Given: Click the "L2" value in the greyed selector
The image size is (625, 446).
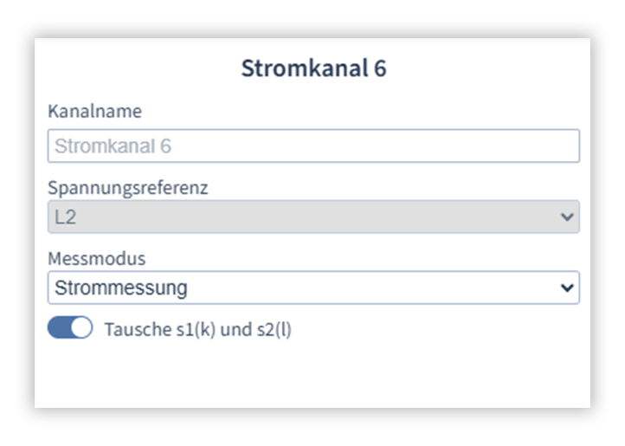Looking at the screenshot, I should click(x=65, y=217).
